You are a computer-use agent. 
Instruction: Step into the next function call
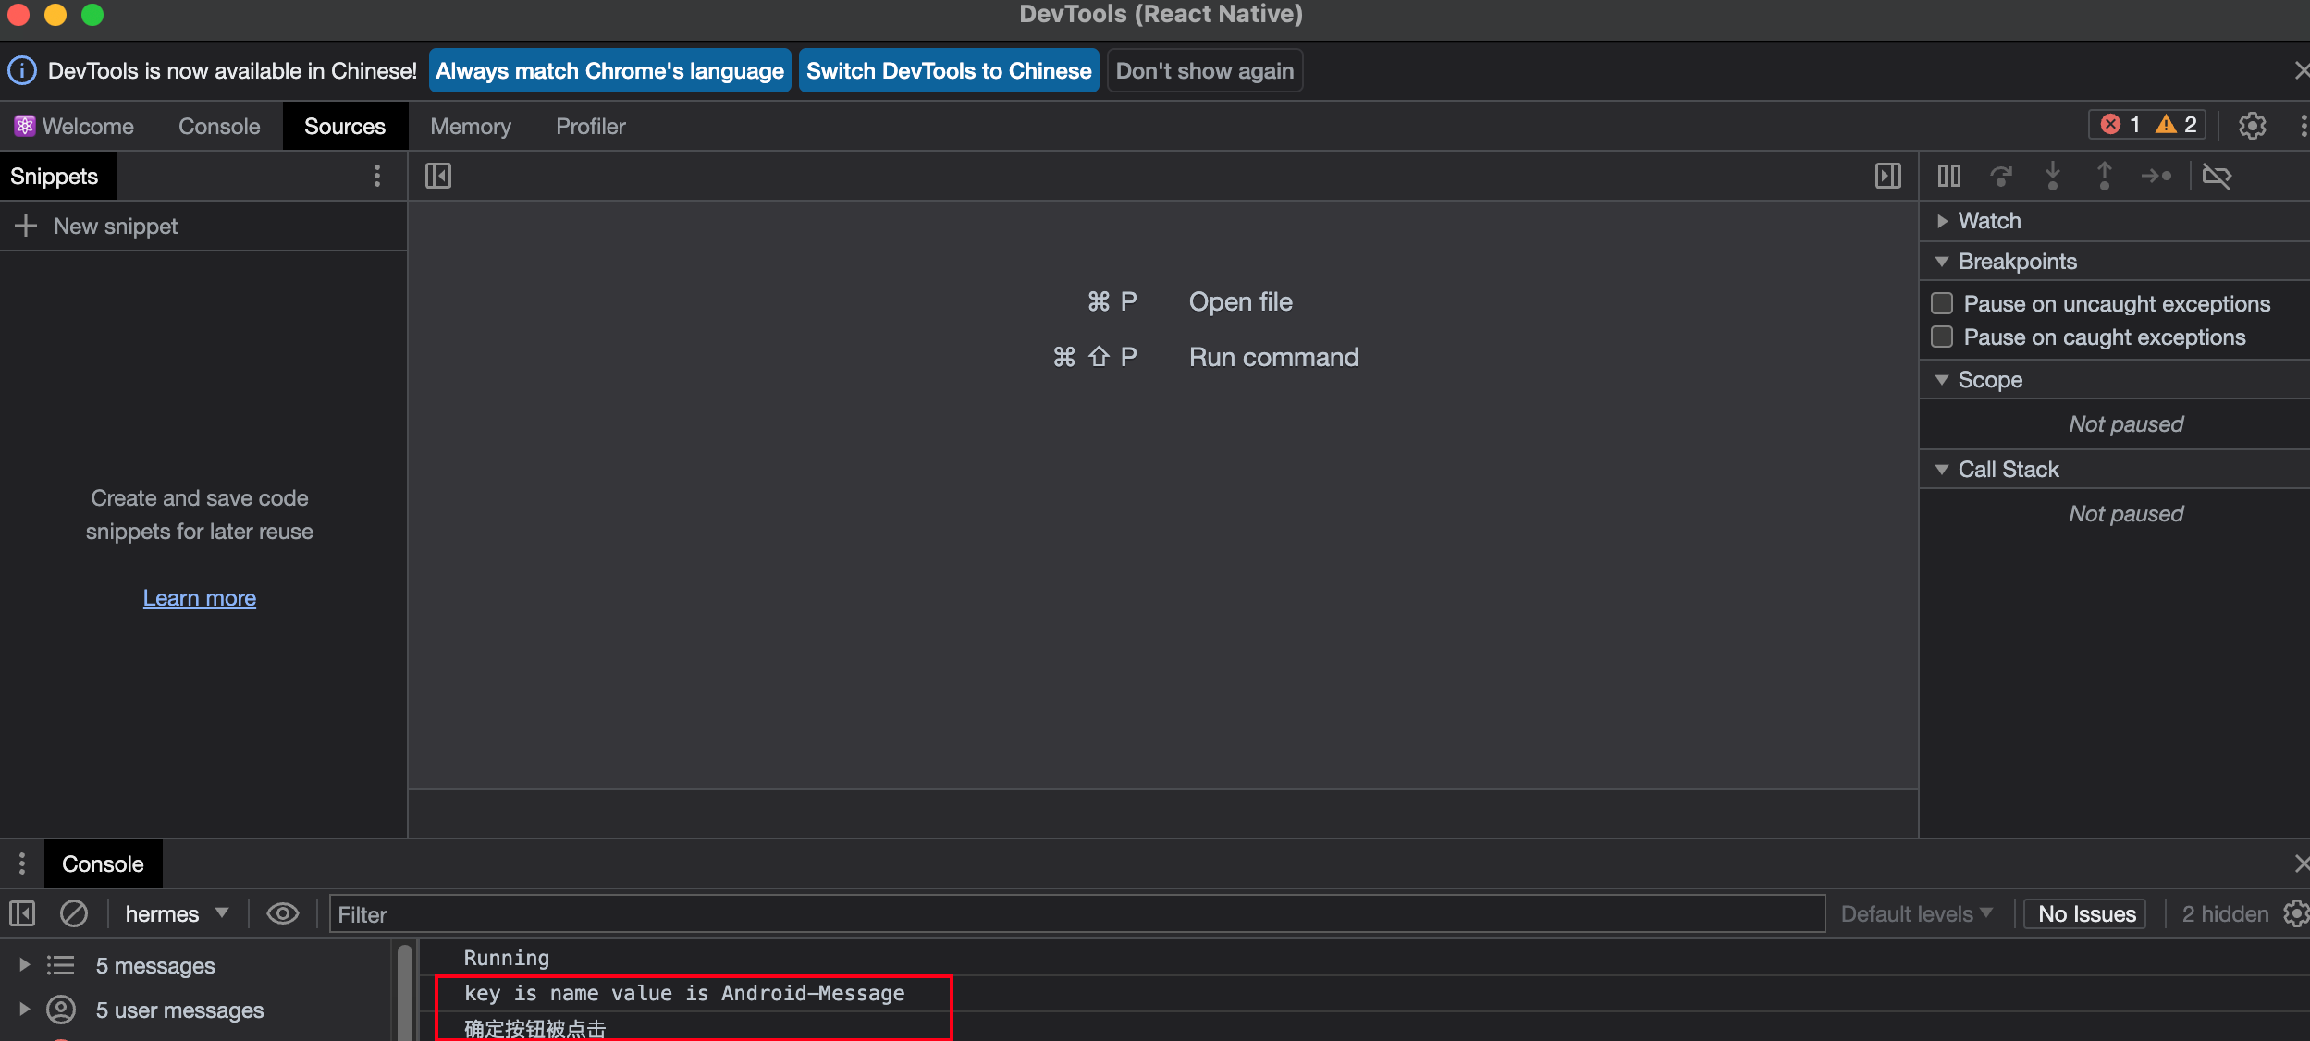pyautogui.click(x=2053, y=176)
